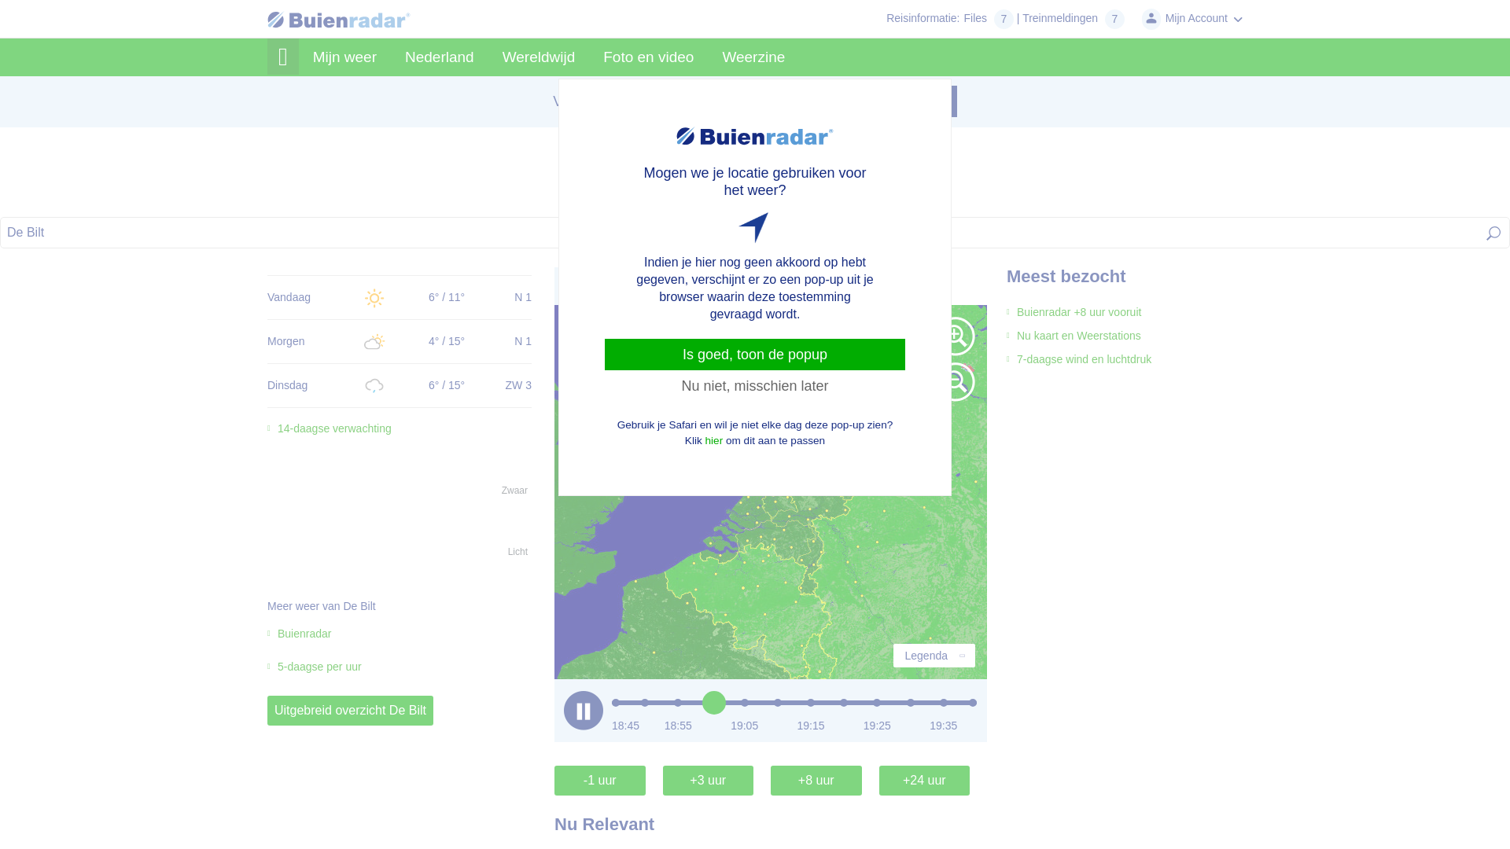Open 'Buienradar +8 uur vooruit' link
This screenshot has width=1510, height=849.
click(x=1079, y=312)
